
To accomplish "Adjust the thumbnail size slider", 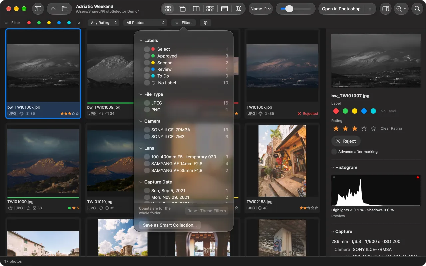I will (x=296, y=9).
